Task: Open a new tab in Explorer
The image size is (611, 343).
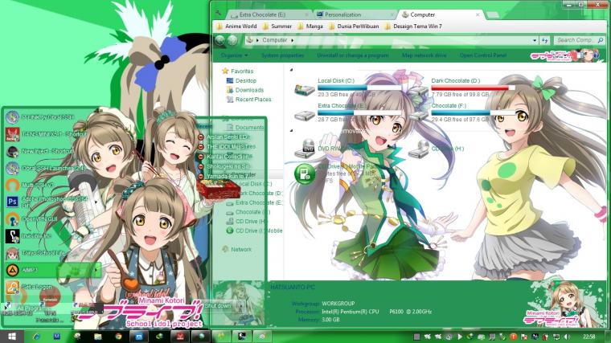Action: pyautogui.click(x=493, y=14)
